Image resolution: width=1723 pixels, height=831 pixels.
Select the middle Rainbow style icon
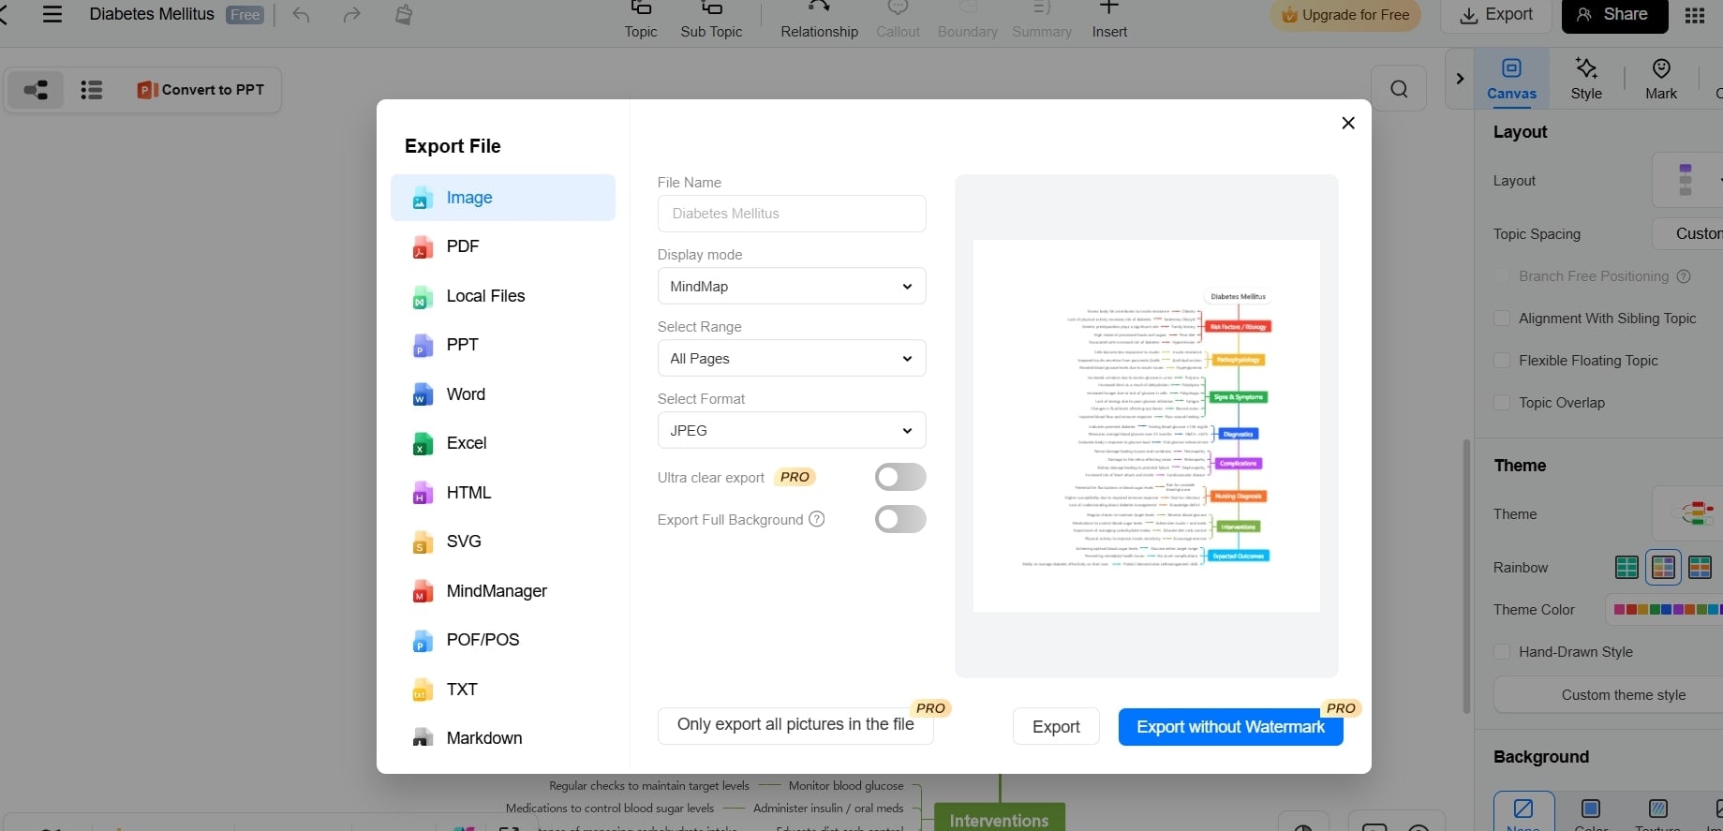point(1664,567)
